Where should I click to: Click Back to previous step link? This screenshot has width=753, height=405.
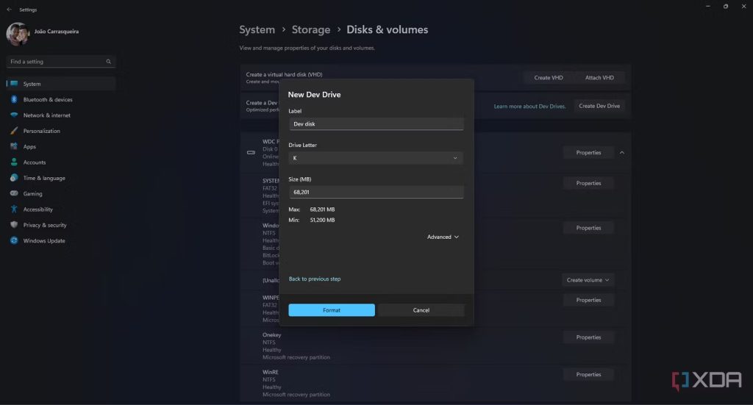click(315, 279)
